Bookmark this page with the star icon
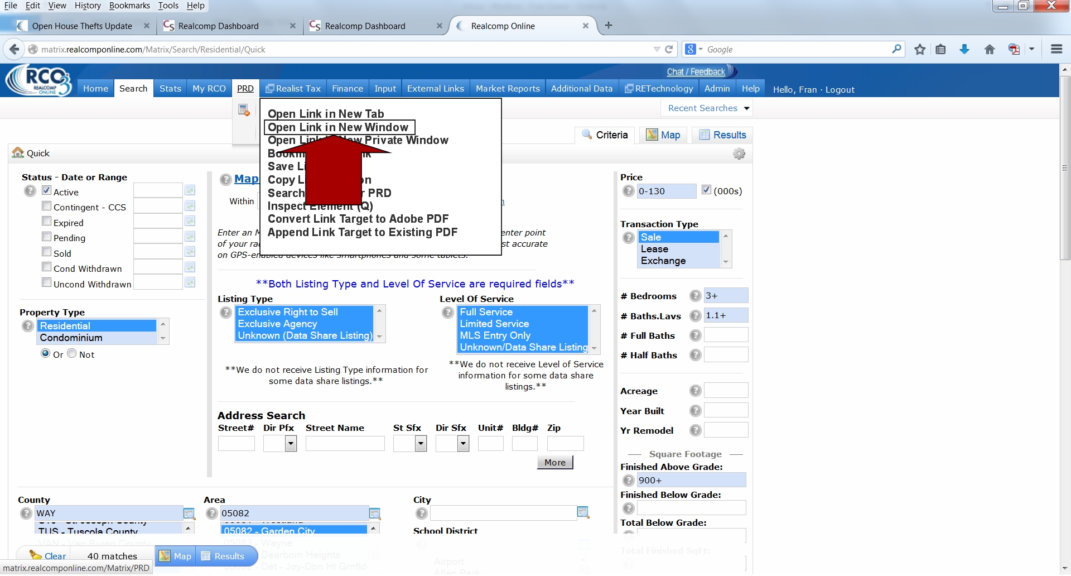Screen dimensions: 1071x576 (920, 49)
